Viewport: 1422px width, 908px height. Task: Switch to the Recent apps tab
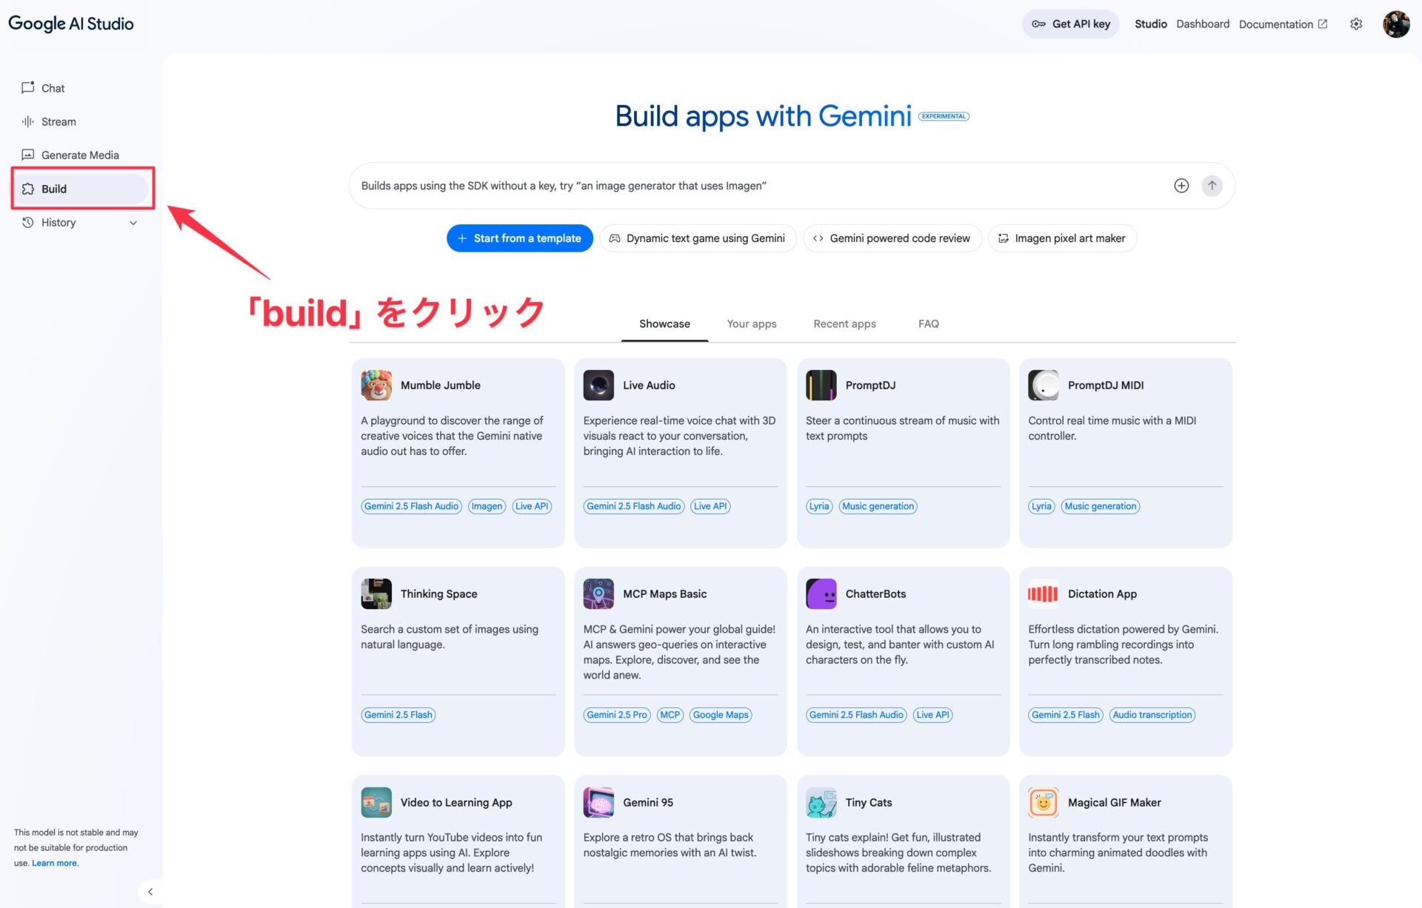point(844,323)
